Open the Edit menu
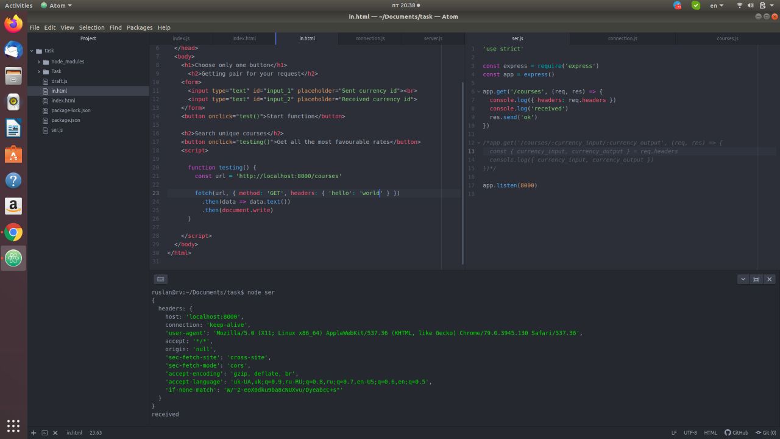The height and width of the screenshot is (439, 780). [50, 27]
